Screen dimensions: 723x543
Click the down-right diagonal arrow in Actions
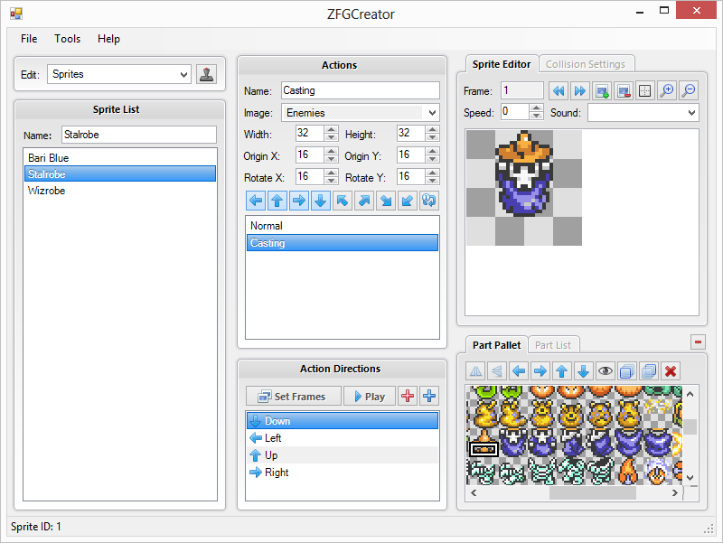[386, 201]
